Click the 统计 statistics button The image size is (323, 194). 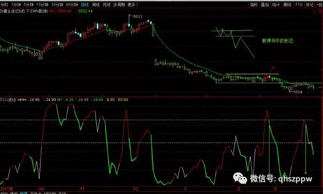pyautogui.click(x=276, y=5)
